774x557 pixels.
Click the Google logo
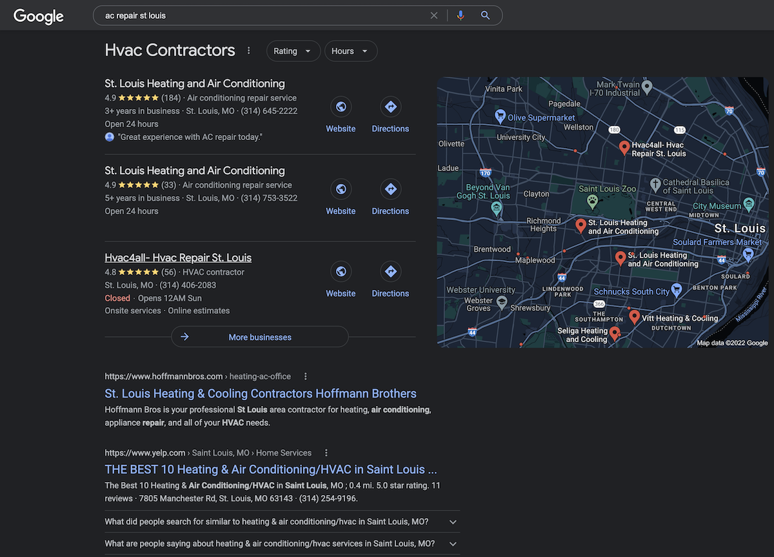coord(39,16)
